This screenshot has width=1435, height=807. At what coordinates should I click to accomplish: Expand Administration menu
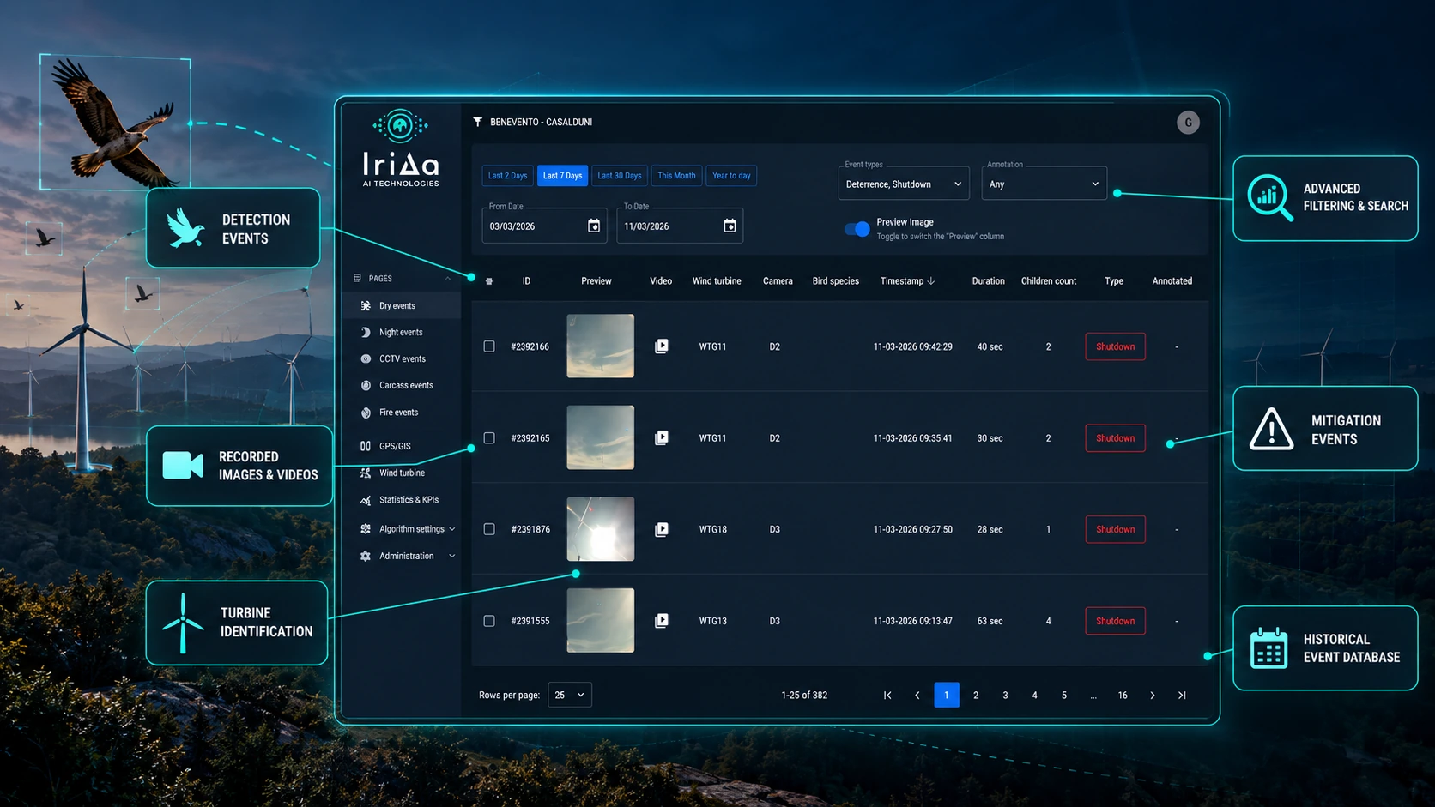[408, 556]
